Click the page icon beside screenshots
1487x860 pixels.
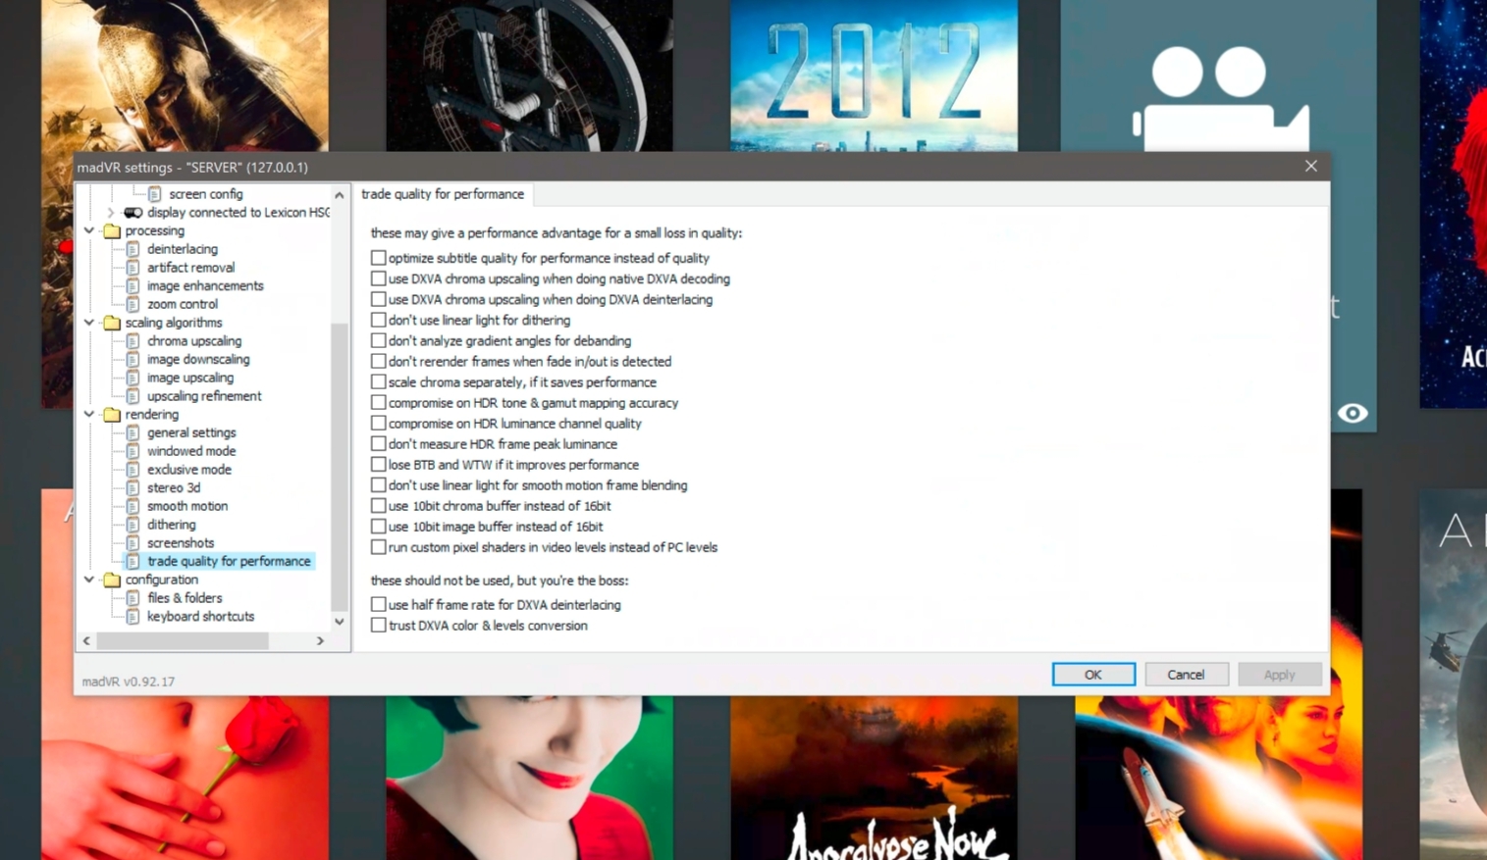pos(133,543)
